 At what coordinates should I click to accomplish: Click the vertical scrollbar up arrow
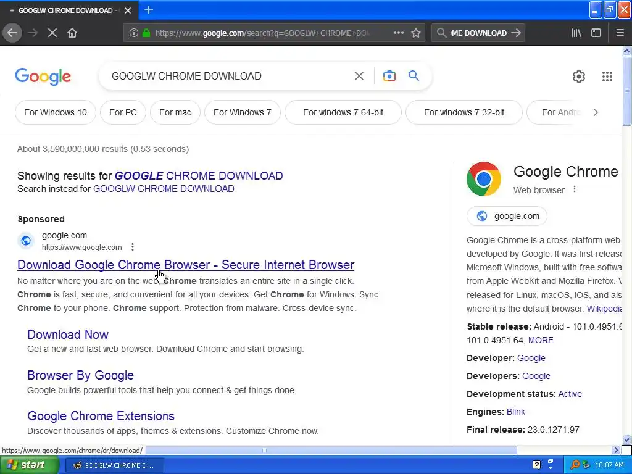pos(627,51)
